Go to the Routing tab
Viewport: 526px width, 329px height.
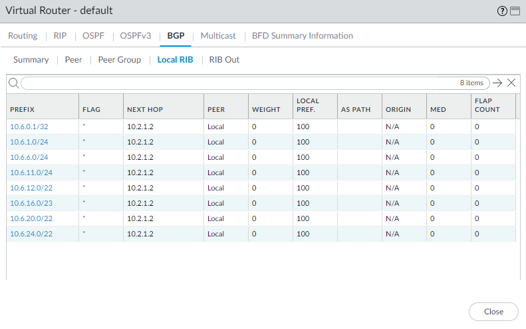click(x=23, y=35)
